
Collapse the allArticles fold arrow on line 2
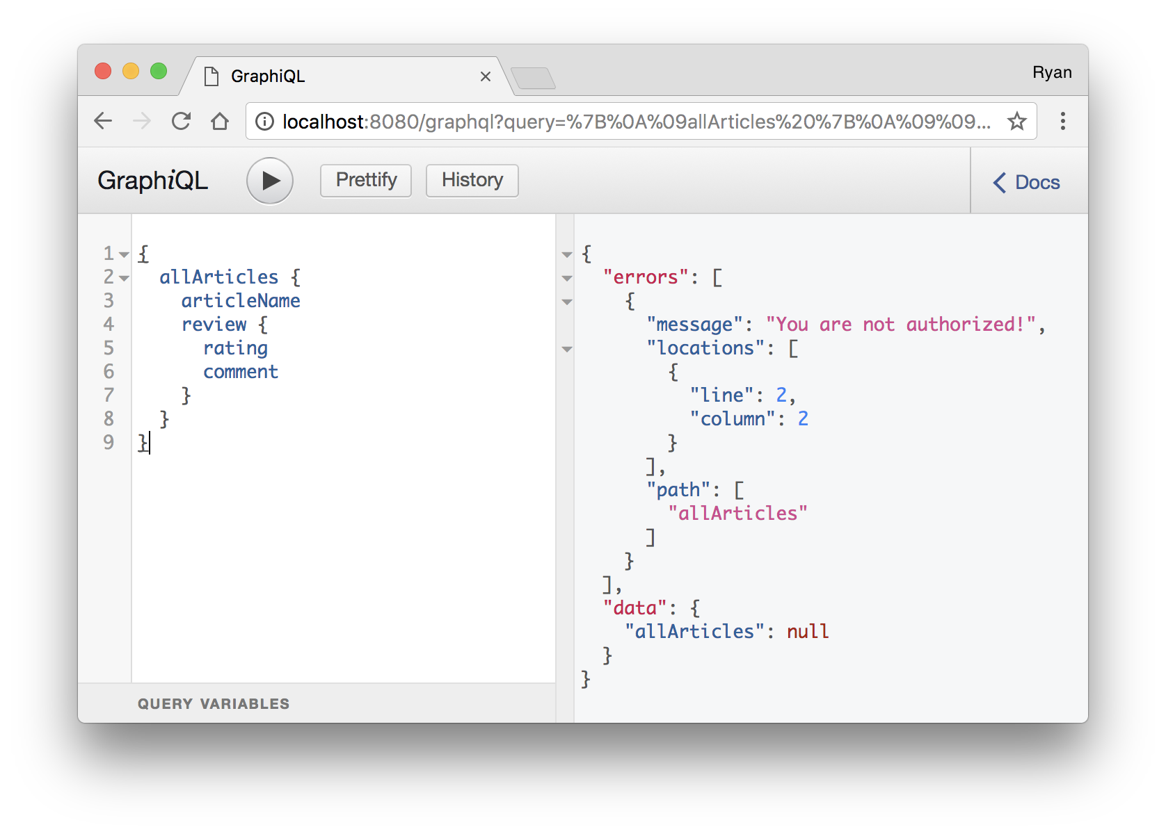click(124, 278)
